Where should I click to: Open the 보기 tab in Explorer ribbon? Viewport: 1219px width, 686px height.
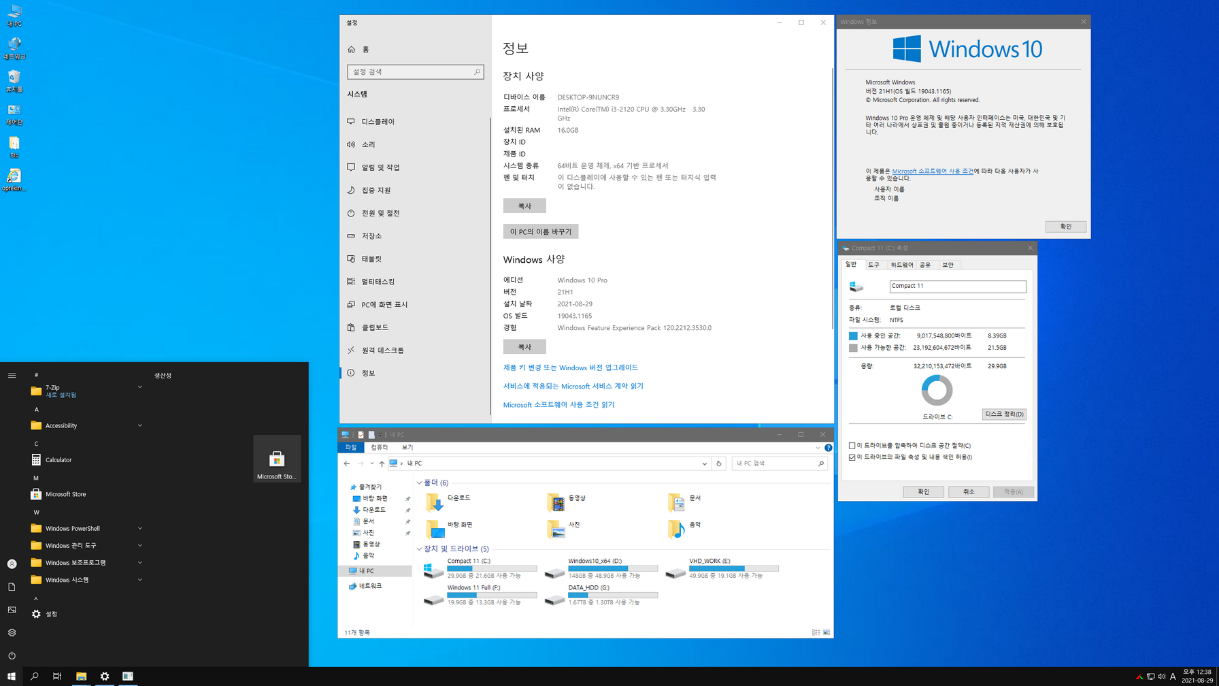coord(407,448)
